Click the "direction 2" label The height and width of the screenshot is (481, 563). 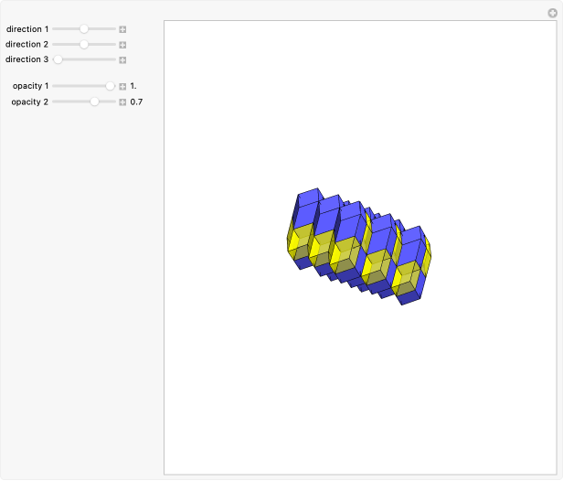[27, 44]
